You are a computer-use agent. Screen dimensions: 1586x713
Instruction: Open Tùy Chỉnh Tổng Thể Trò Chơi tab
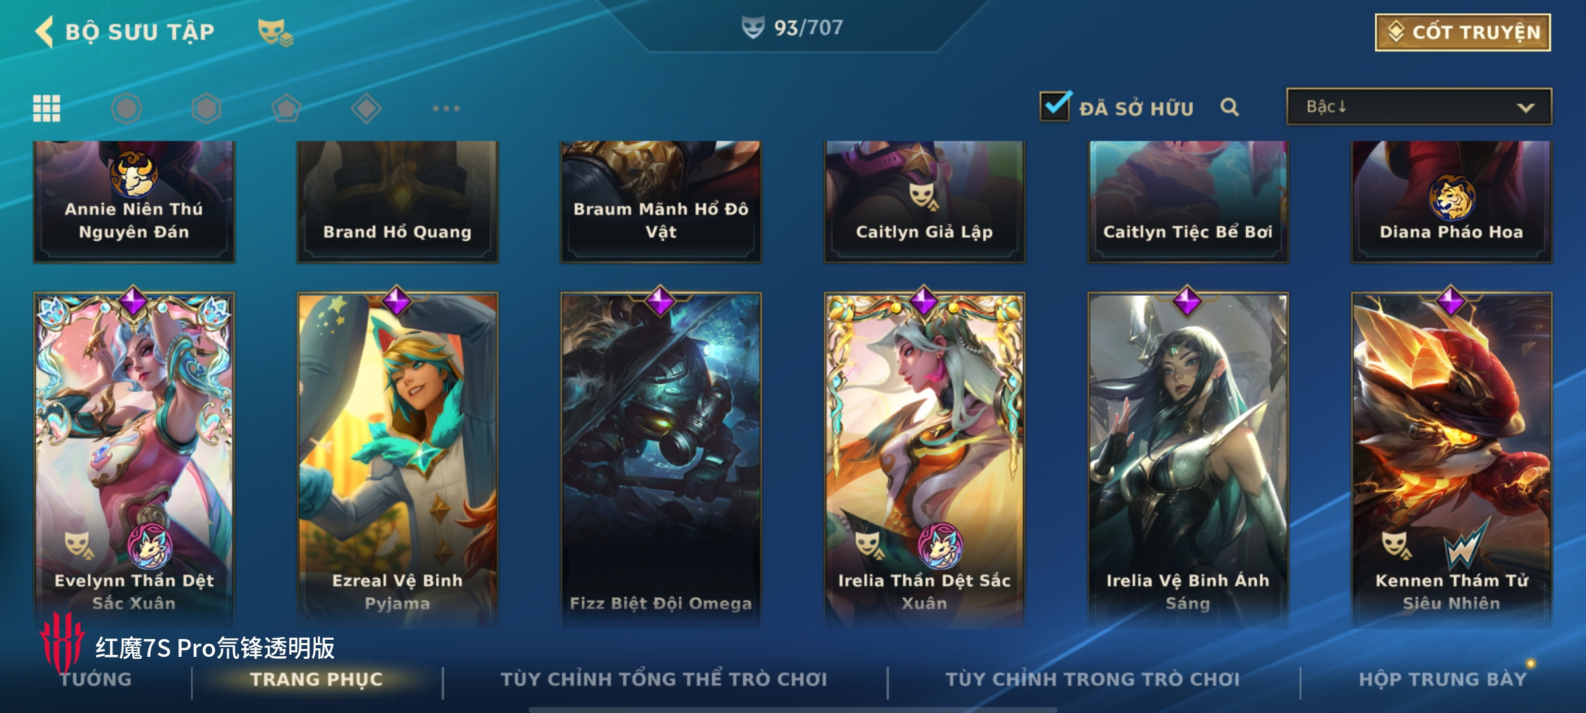[x=663, y=679]
